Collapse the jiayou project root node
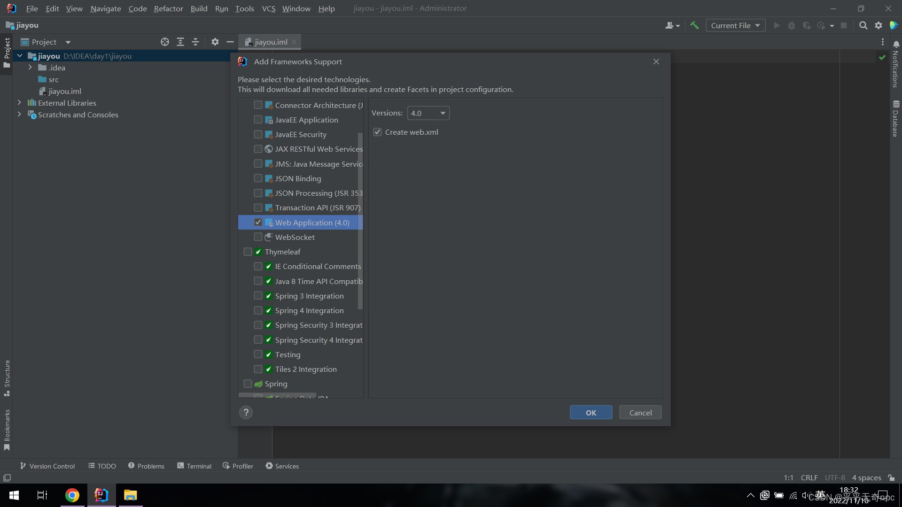Viewport: 902px width, 507px height. (x=20, y=56)
